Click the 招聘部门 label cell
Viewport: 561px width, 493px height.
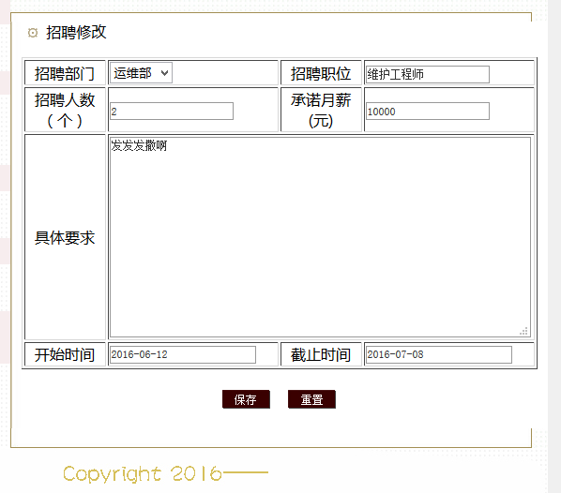tap(65, 73)
